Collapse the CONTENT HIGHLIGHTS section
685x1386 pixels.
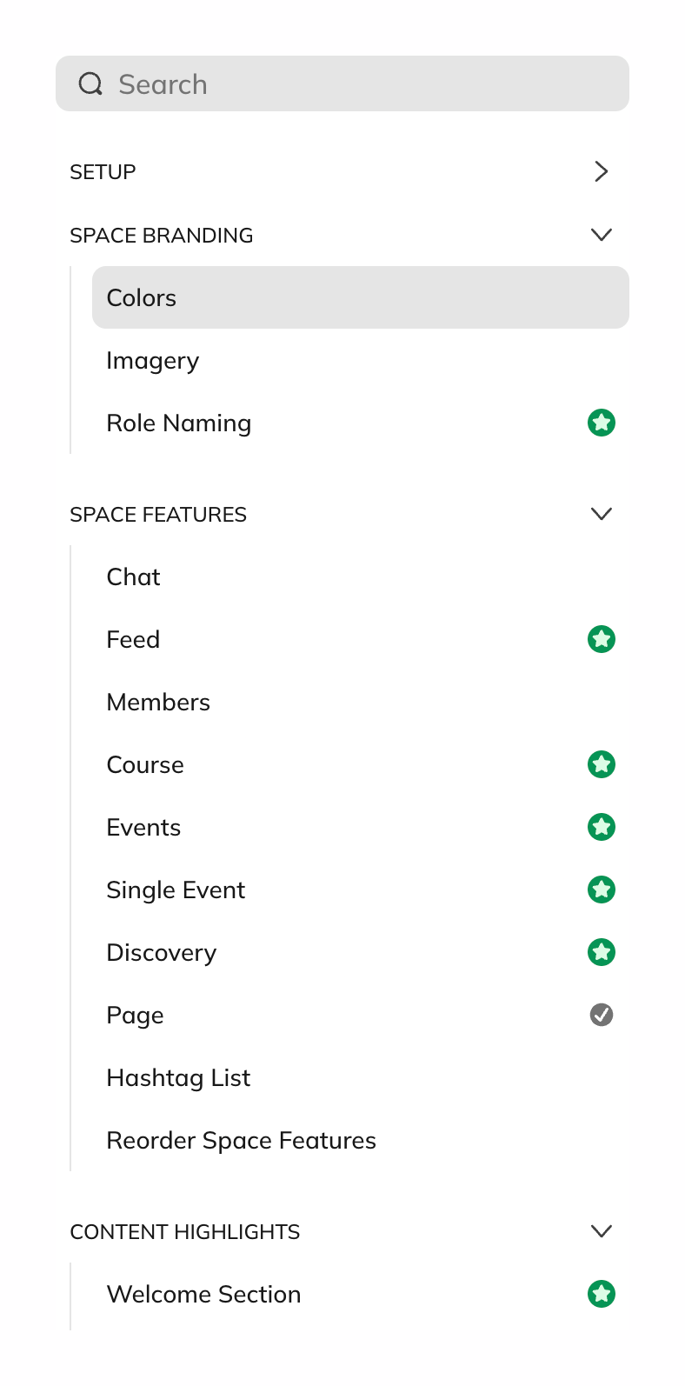click(601, 1231)
